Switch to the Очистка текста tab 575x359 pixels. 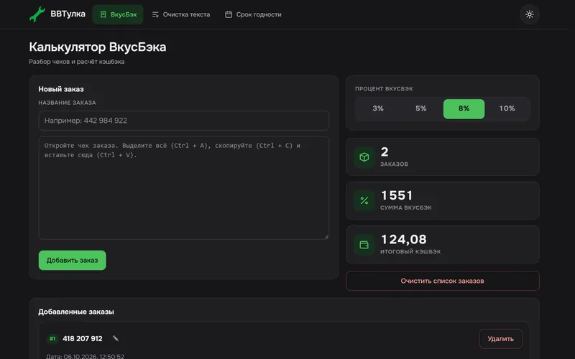pyautogui.click(x=181, y=14)
